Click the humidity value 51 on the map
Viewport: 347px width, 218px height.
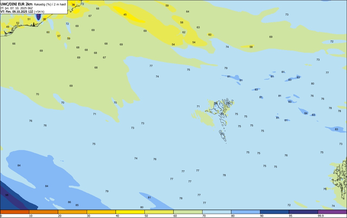click(29, 19)
